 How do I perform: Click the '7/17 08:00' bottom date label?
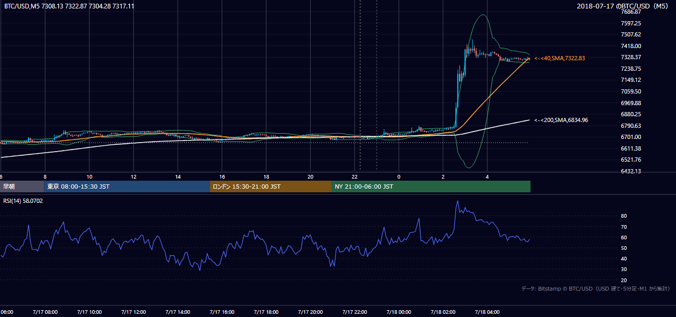[45, 312]
